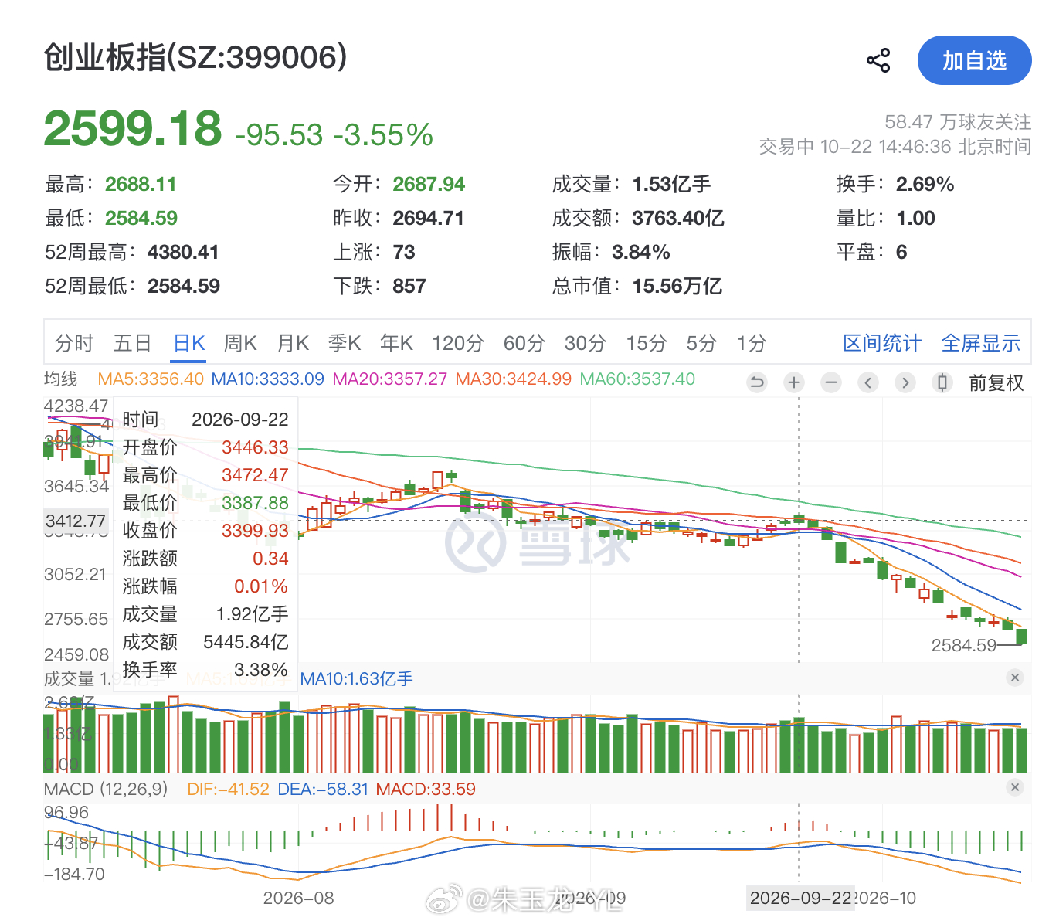Add index to watchlist with 加自选

pyautogui.click(x=974, y=60)
